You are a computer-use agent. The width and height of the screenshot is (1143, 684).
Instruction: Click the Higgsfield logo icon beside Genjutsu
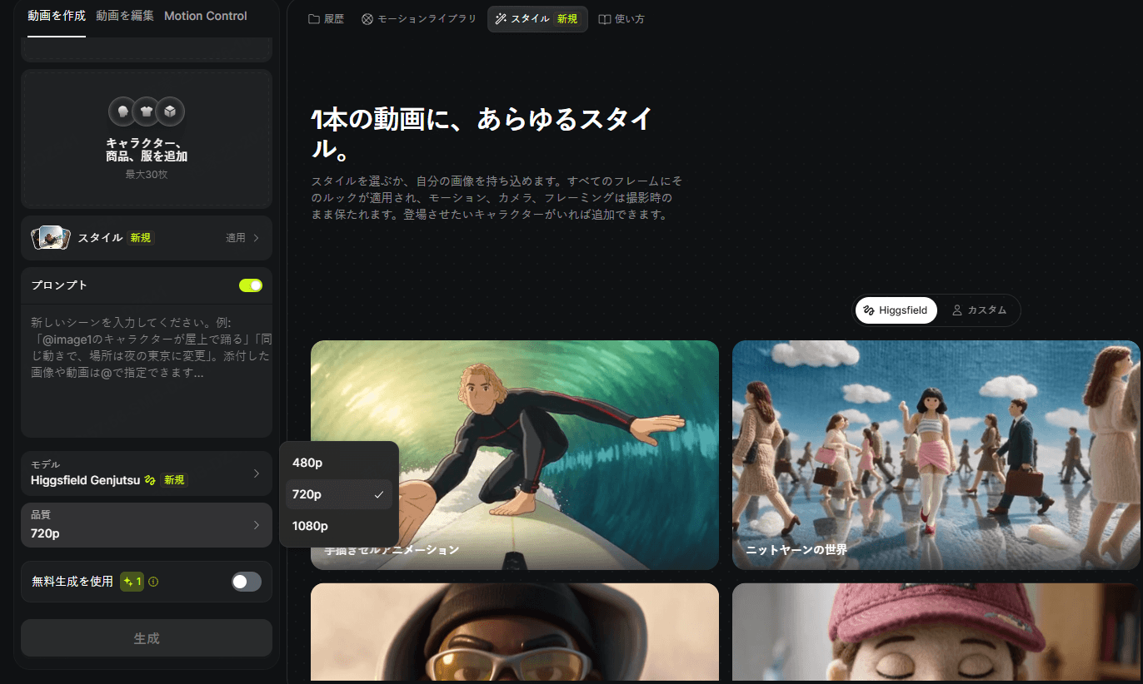coord(150,480)
